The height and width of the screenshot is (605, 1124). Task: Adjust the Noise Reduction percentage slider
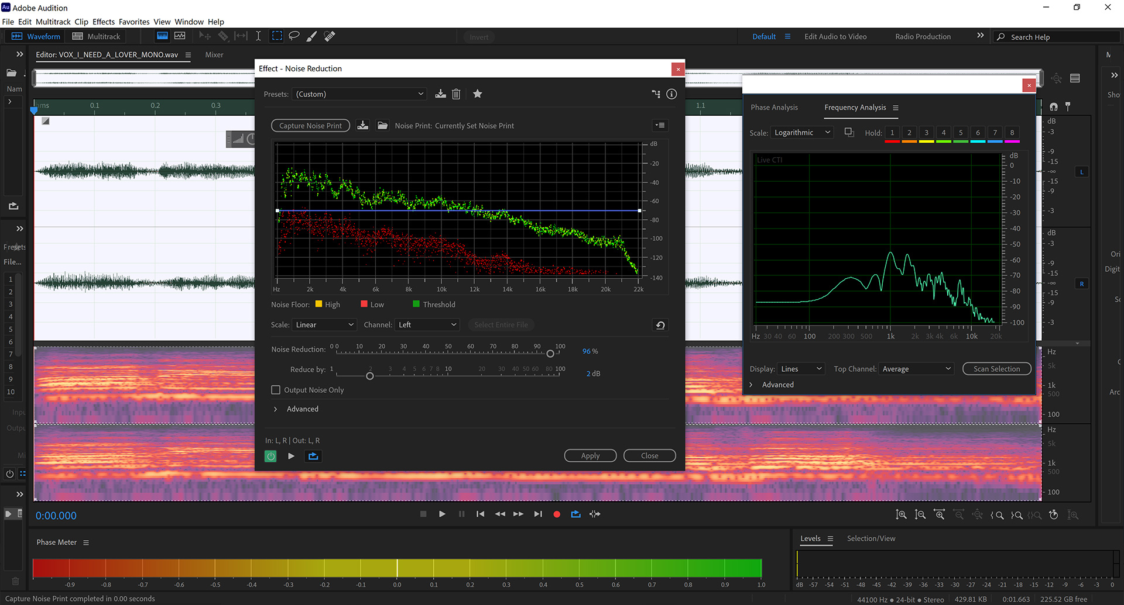point(550,354)
